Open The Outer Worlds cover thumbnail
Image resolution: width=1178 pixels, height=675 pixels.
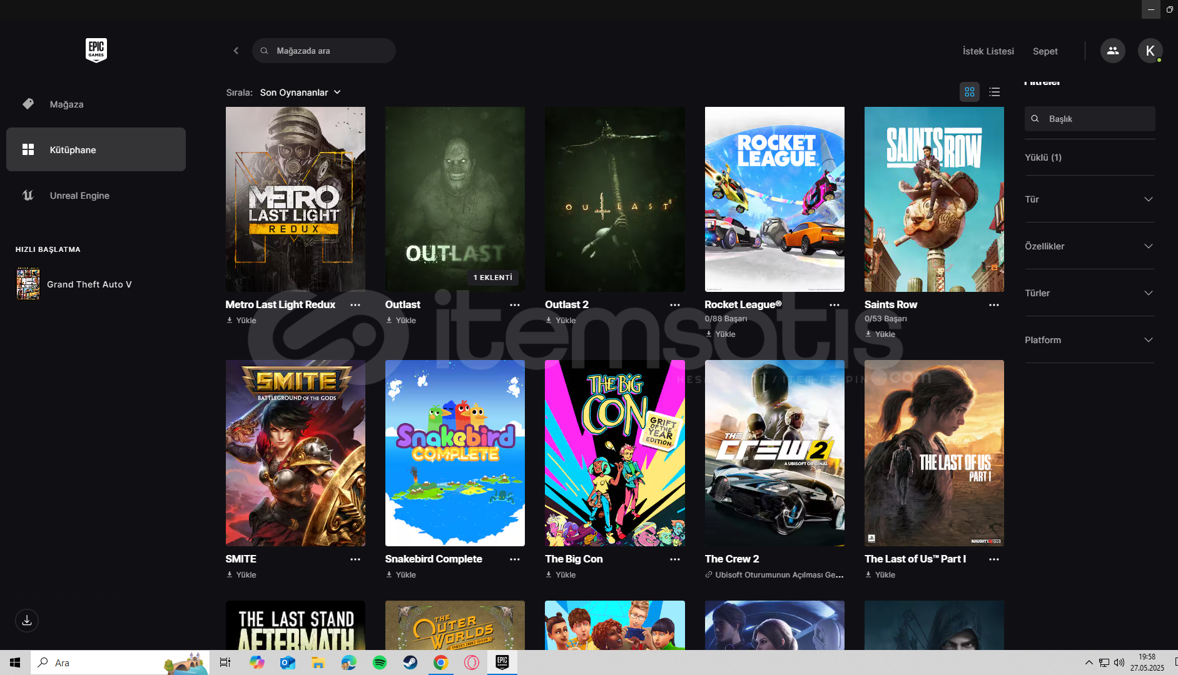click(455, 625)
